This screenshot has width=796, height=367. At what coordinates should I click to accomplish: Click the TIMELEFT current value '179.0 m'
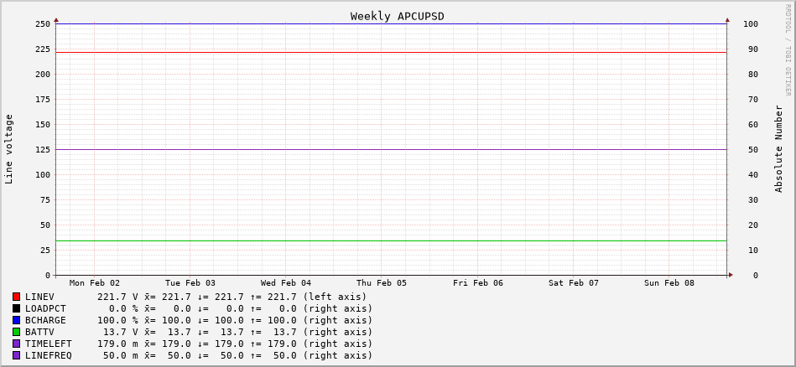pos(117,344)
